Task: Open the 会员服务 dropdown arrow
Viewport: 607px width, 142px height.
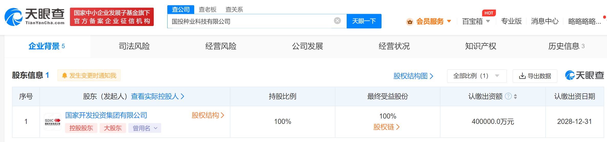Action: tap(449, 21)
